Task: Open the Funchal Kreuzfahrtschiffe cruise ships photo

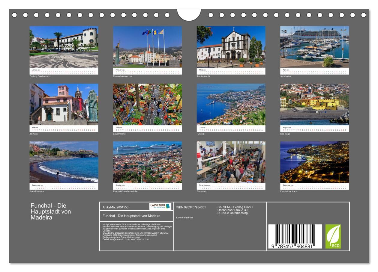Action: (x=147, y=162)
